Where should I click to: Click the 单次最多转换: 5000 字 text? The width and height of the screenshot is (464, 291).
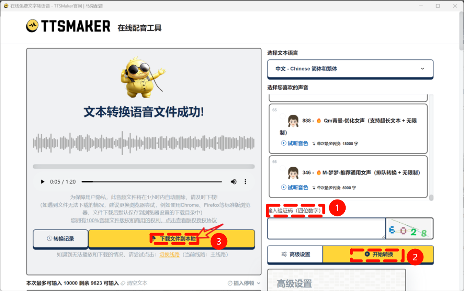coord(337,188)
